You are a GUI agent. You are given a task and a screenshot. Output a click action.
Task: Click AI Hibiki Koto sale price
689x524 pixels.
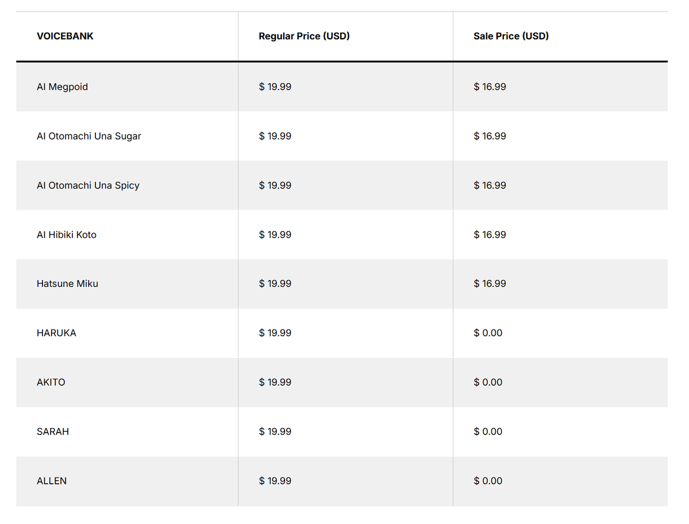click(x=490, y=234)
